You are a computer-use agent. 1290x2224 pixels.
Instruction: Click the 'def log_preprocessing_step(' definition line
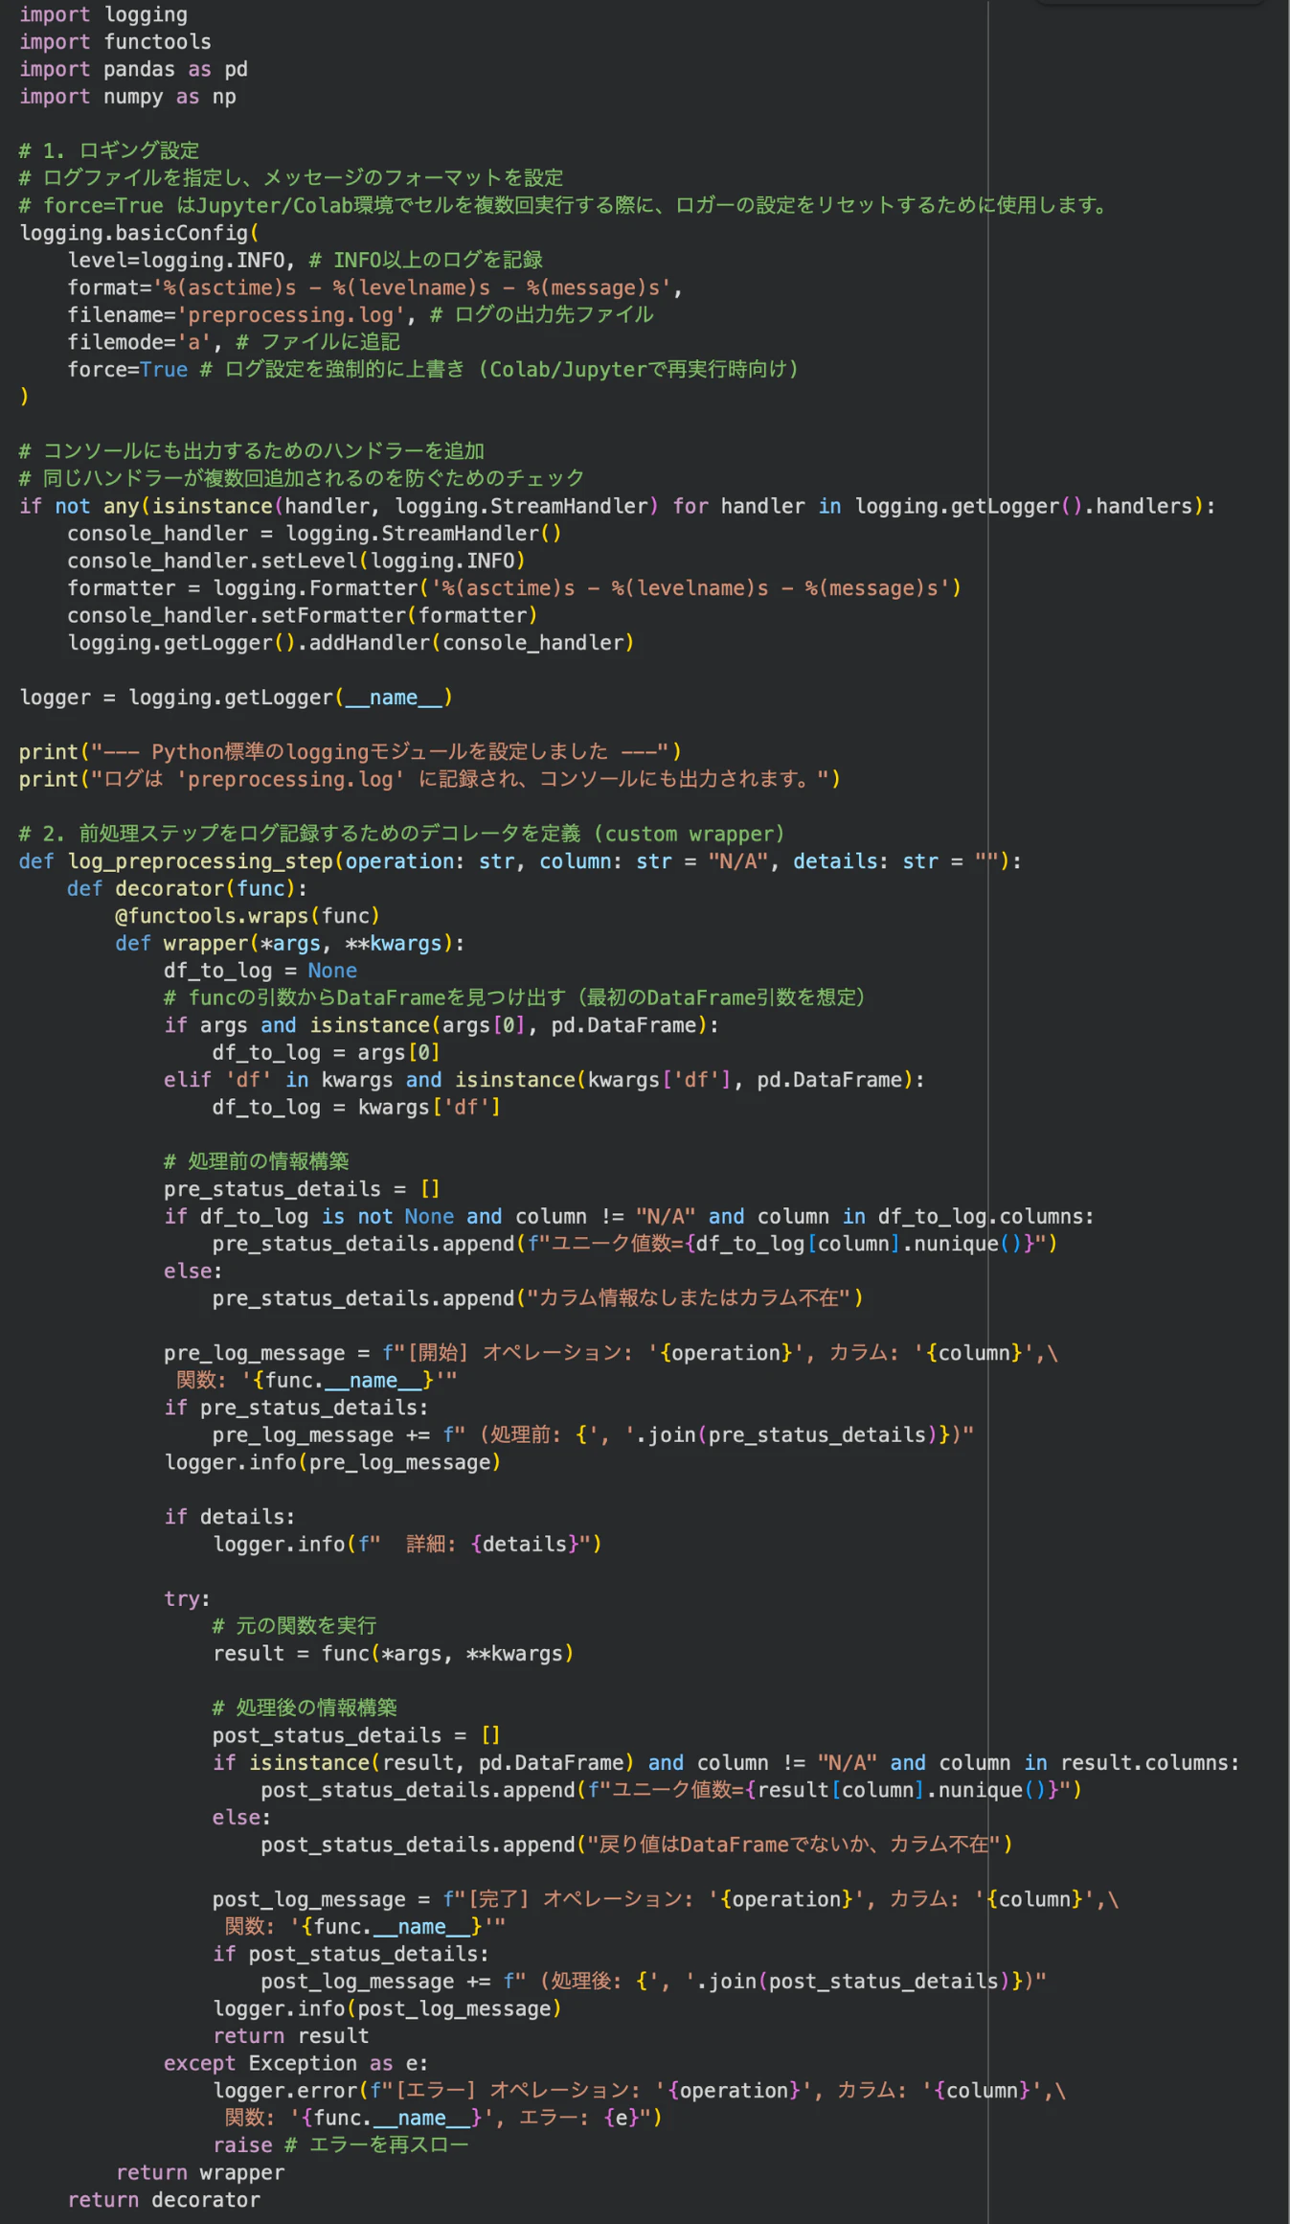point(520,861)
